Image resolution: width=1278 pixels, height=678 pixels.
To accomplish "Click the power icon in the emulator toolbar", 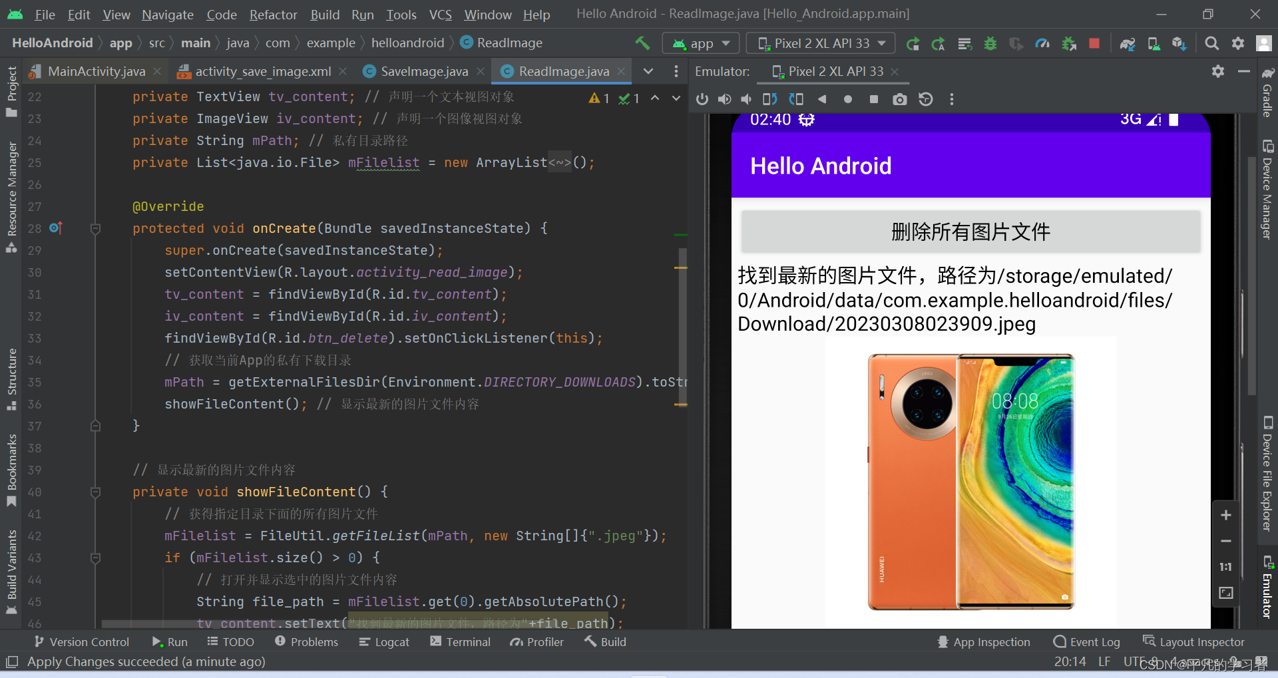I will coord(702,98).
